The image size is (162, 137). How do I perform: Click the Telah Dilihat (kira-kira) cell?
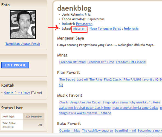click(12, 125)
